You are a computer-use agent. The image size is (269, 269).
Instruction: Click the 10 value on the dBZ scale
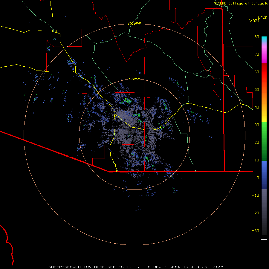point(257,160)
